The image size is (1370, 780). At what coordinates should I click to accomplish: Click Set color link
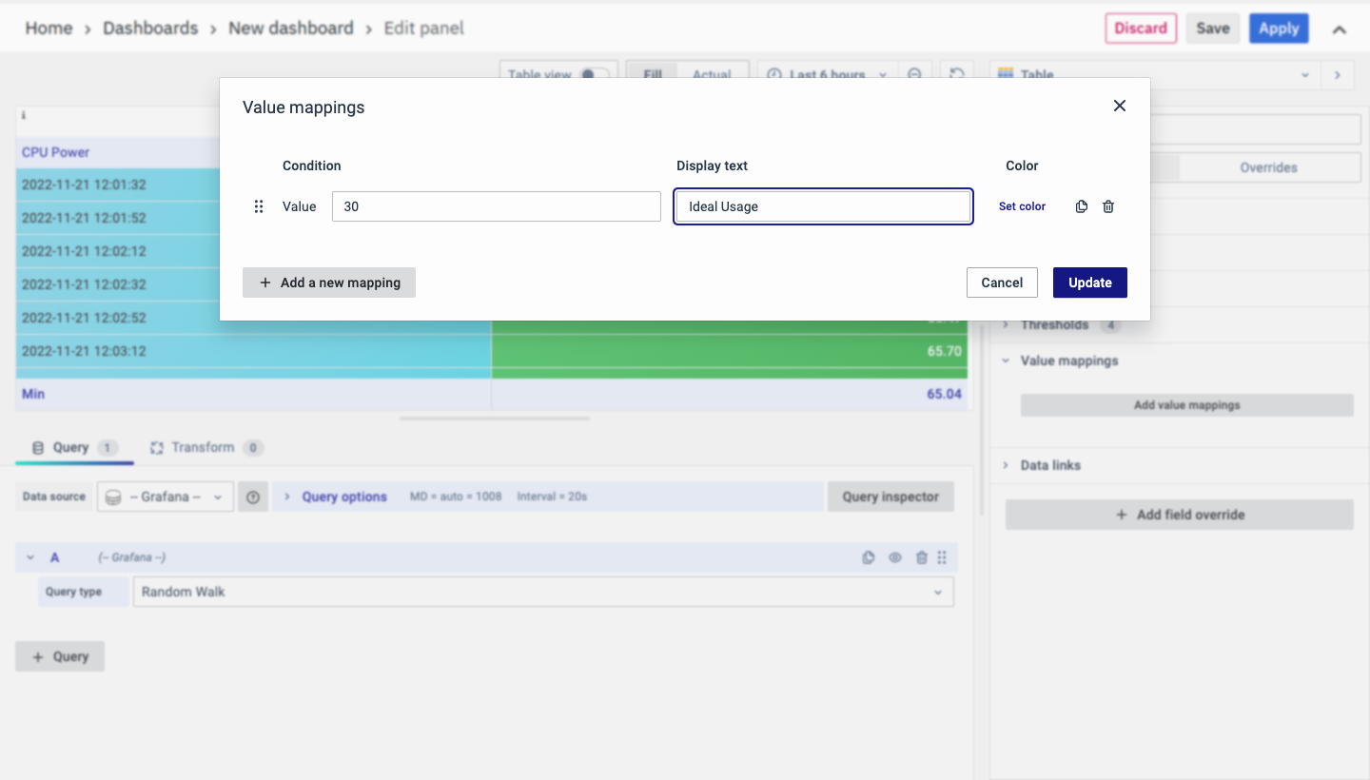pyautogui.click(x=1022, y=206)
